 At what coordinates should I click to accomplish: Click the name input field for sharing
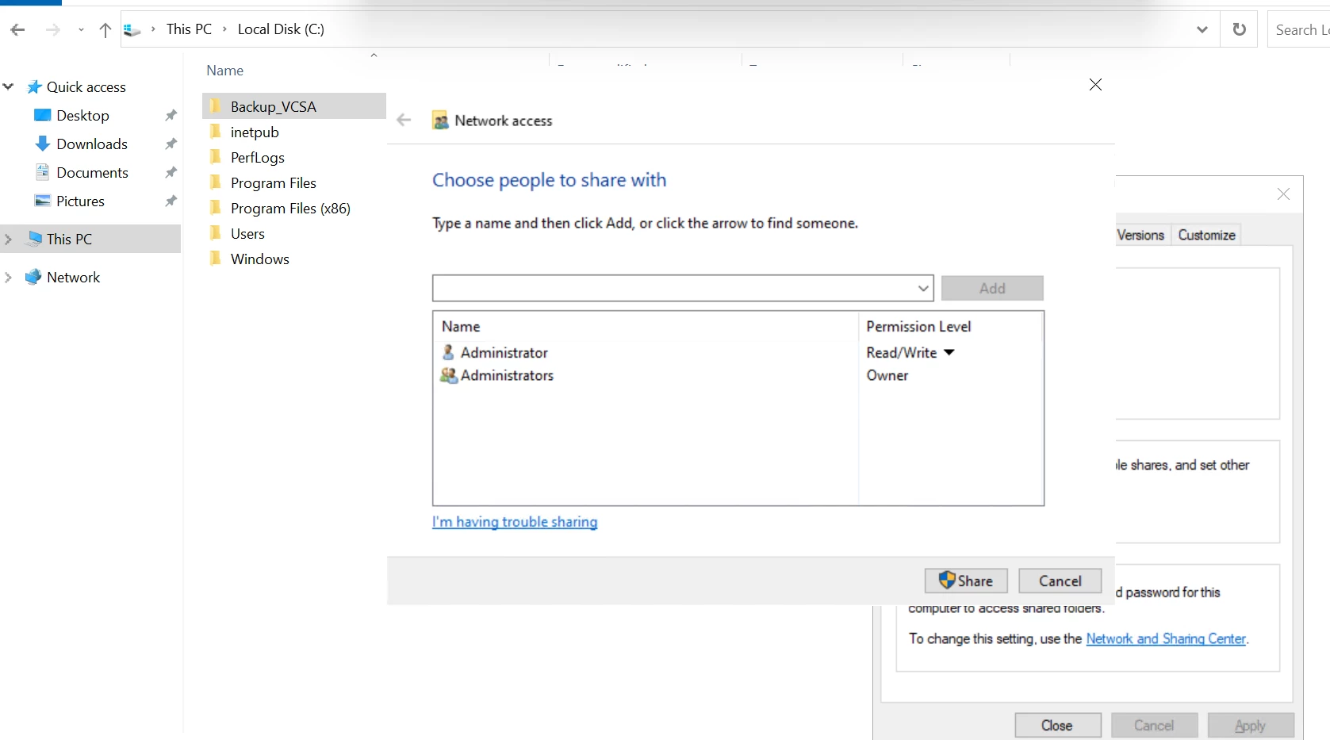pos(674,288)
